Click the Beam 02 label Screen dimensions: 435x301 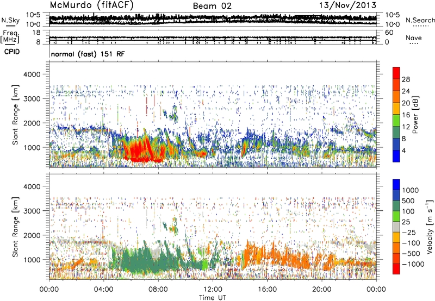tap(212, 6)
